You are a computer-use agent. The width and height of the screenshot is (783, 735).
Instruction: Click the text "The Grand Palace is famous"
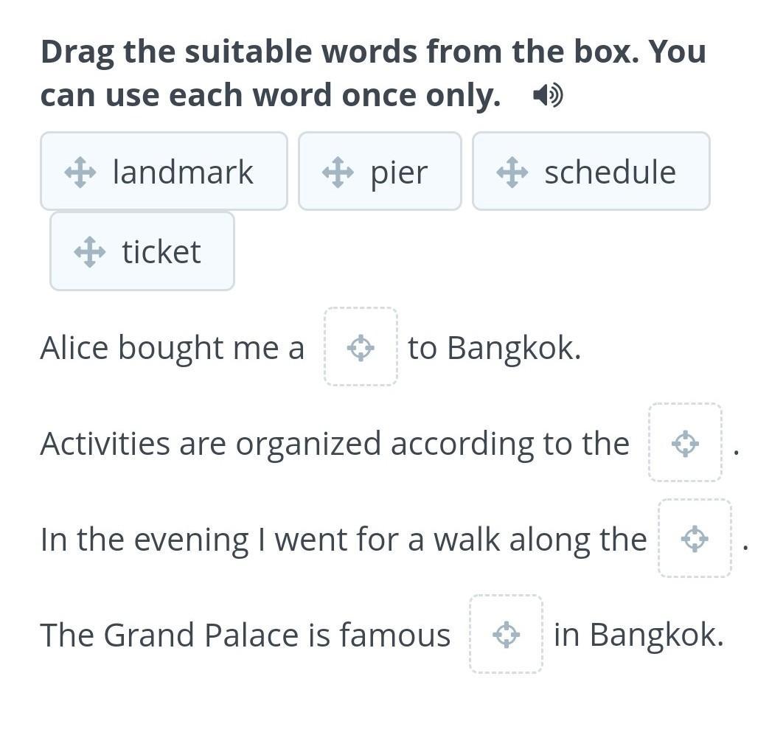[246, 635]
